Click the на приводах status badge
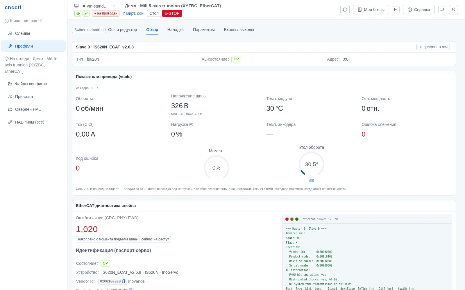465x290 pixels. tap(105, 13)
